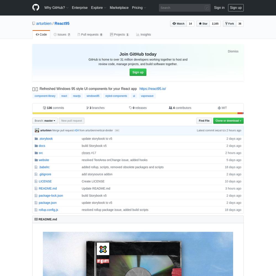
Task: Click the GitHub Octocat logo
Action: 36,7
